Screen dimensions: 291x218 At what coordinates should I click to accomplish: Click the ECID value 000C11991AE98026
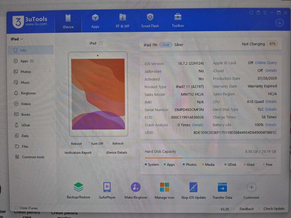187,117
